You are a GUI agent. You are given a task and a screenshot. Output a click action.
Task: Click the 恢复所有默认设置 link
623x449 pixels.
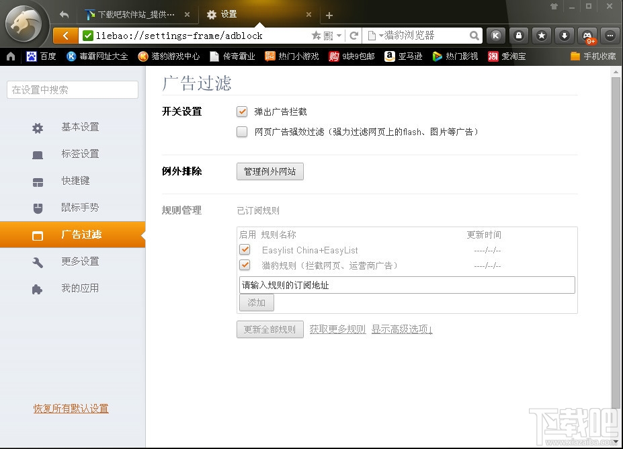[71, 408]
